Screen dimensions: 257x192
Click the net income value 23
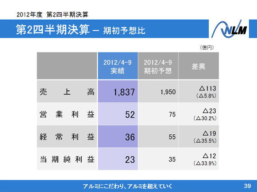pos(130,160)
